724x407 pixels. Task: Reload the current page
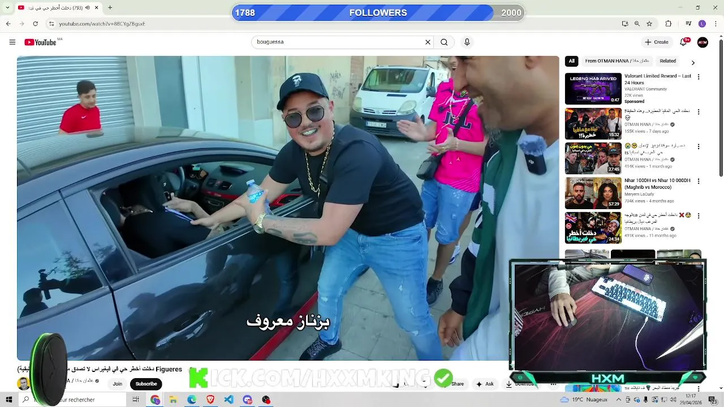click(35, 24)
